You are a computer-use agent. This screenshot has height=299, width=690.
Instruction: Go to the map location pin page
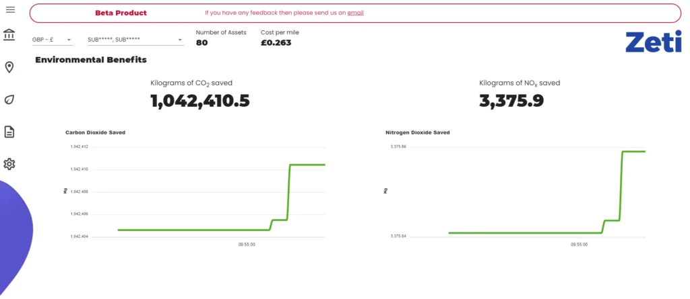(9, 67)
